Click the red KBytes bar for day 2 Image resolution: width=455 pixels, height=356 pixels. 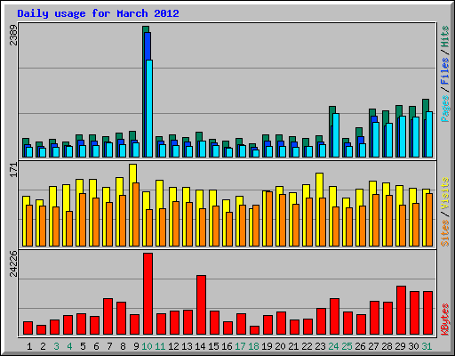42,330
